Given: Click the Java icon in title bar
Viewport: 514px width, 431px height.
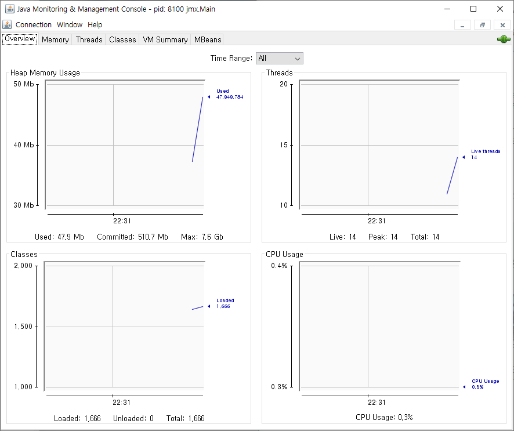Looking at the screenshot, I should [x=10, y=9].
